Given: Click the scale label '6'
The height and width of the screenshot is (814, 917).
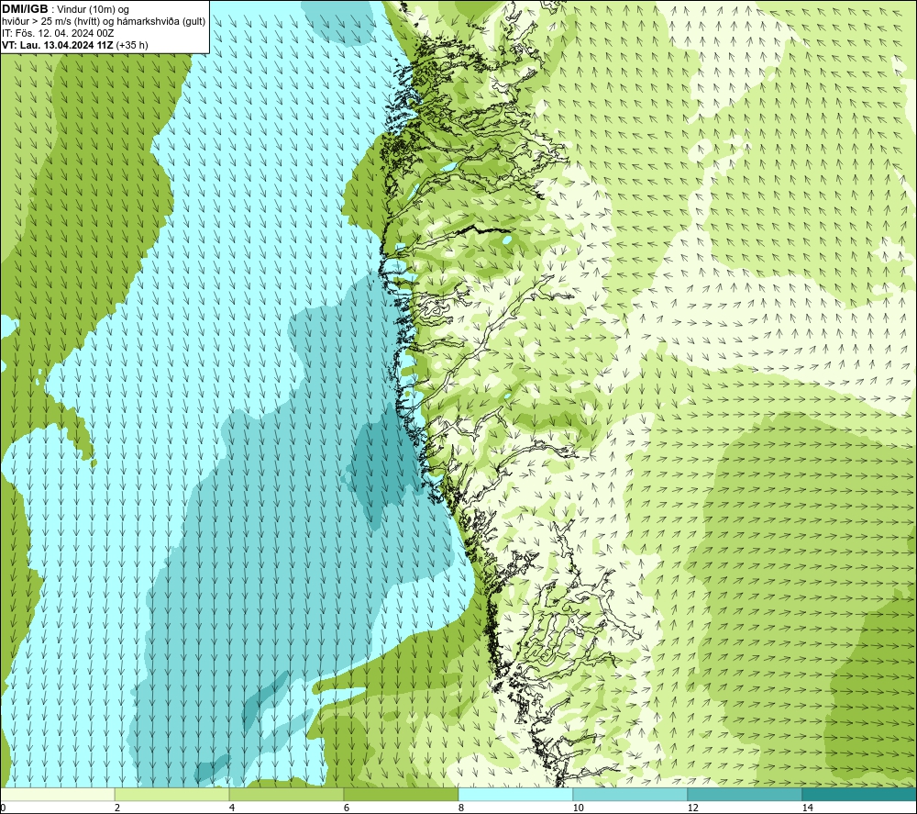Looking at the screenshot, I should pyautogui.click(x=347, y=808).
